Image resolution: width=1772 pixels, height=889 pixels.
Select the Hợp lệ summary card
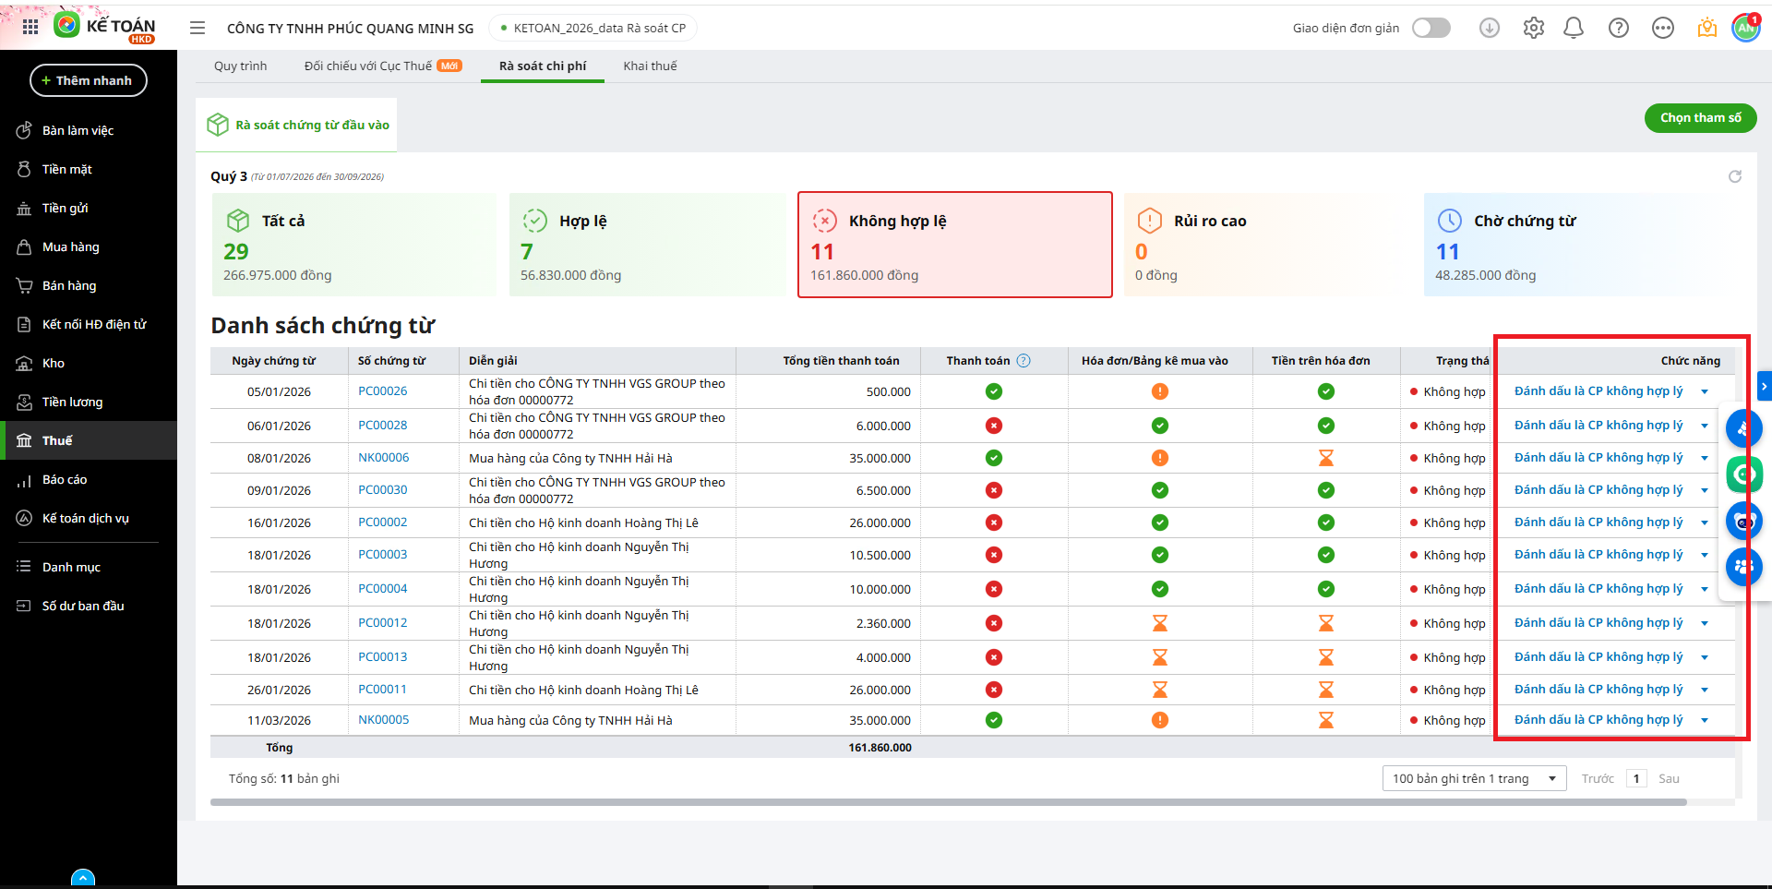[651, 245]
